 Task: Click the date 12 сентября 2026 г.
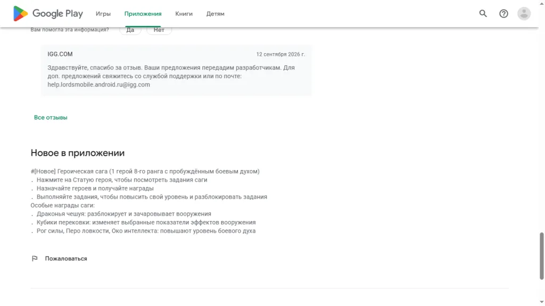(x=280, y=54)
